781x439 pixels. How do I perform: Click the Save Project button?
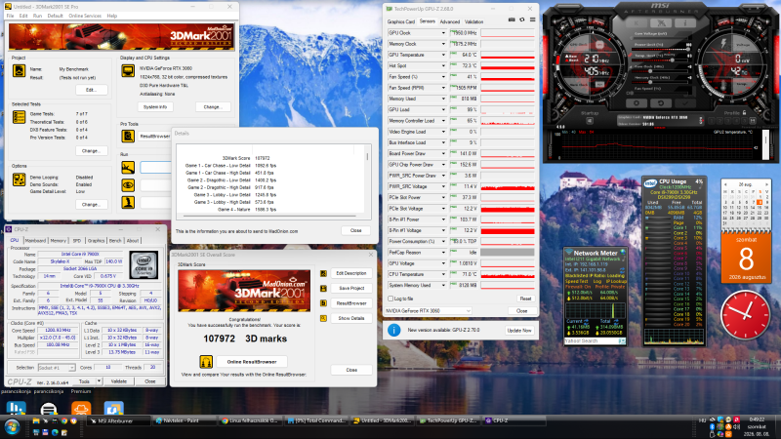tap(351, 288)
